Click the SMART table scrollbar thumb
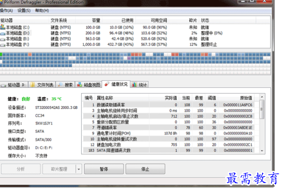 [262, 109]
